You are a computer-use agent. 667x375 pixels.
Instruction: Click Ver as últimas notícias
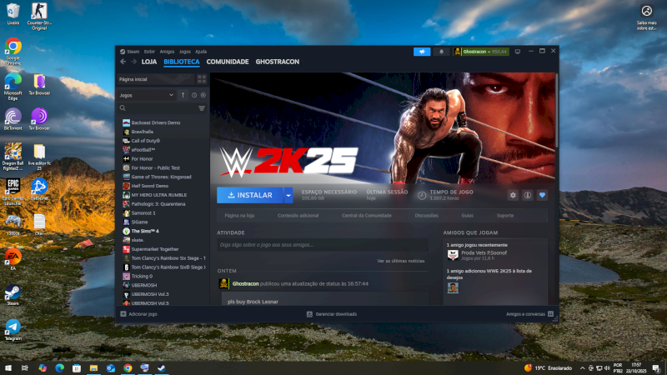click(401, 261)
